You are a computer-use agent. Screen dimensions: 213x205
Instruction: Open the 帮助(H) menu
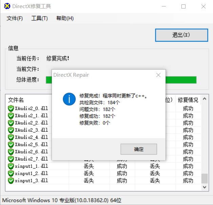click(x=65, y=18)
